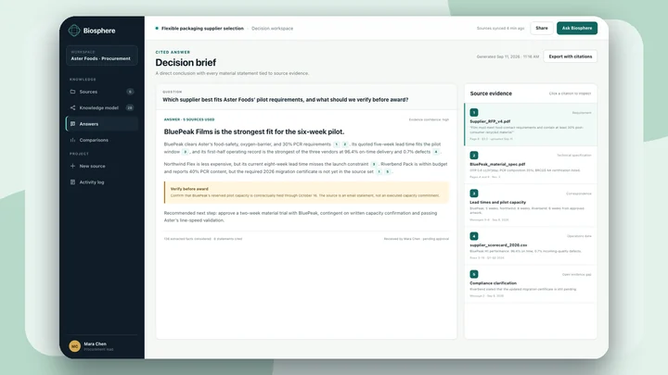Click citation 5 after 'in the source set'

(387, 172)
